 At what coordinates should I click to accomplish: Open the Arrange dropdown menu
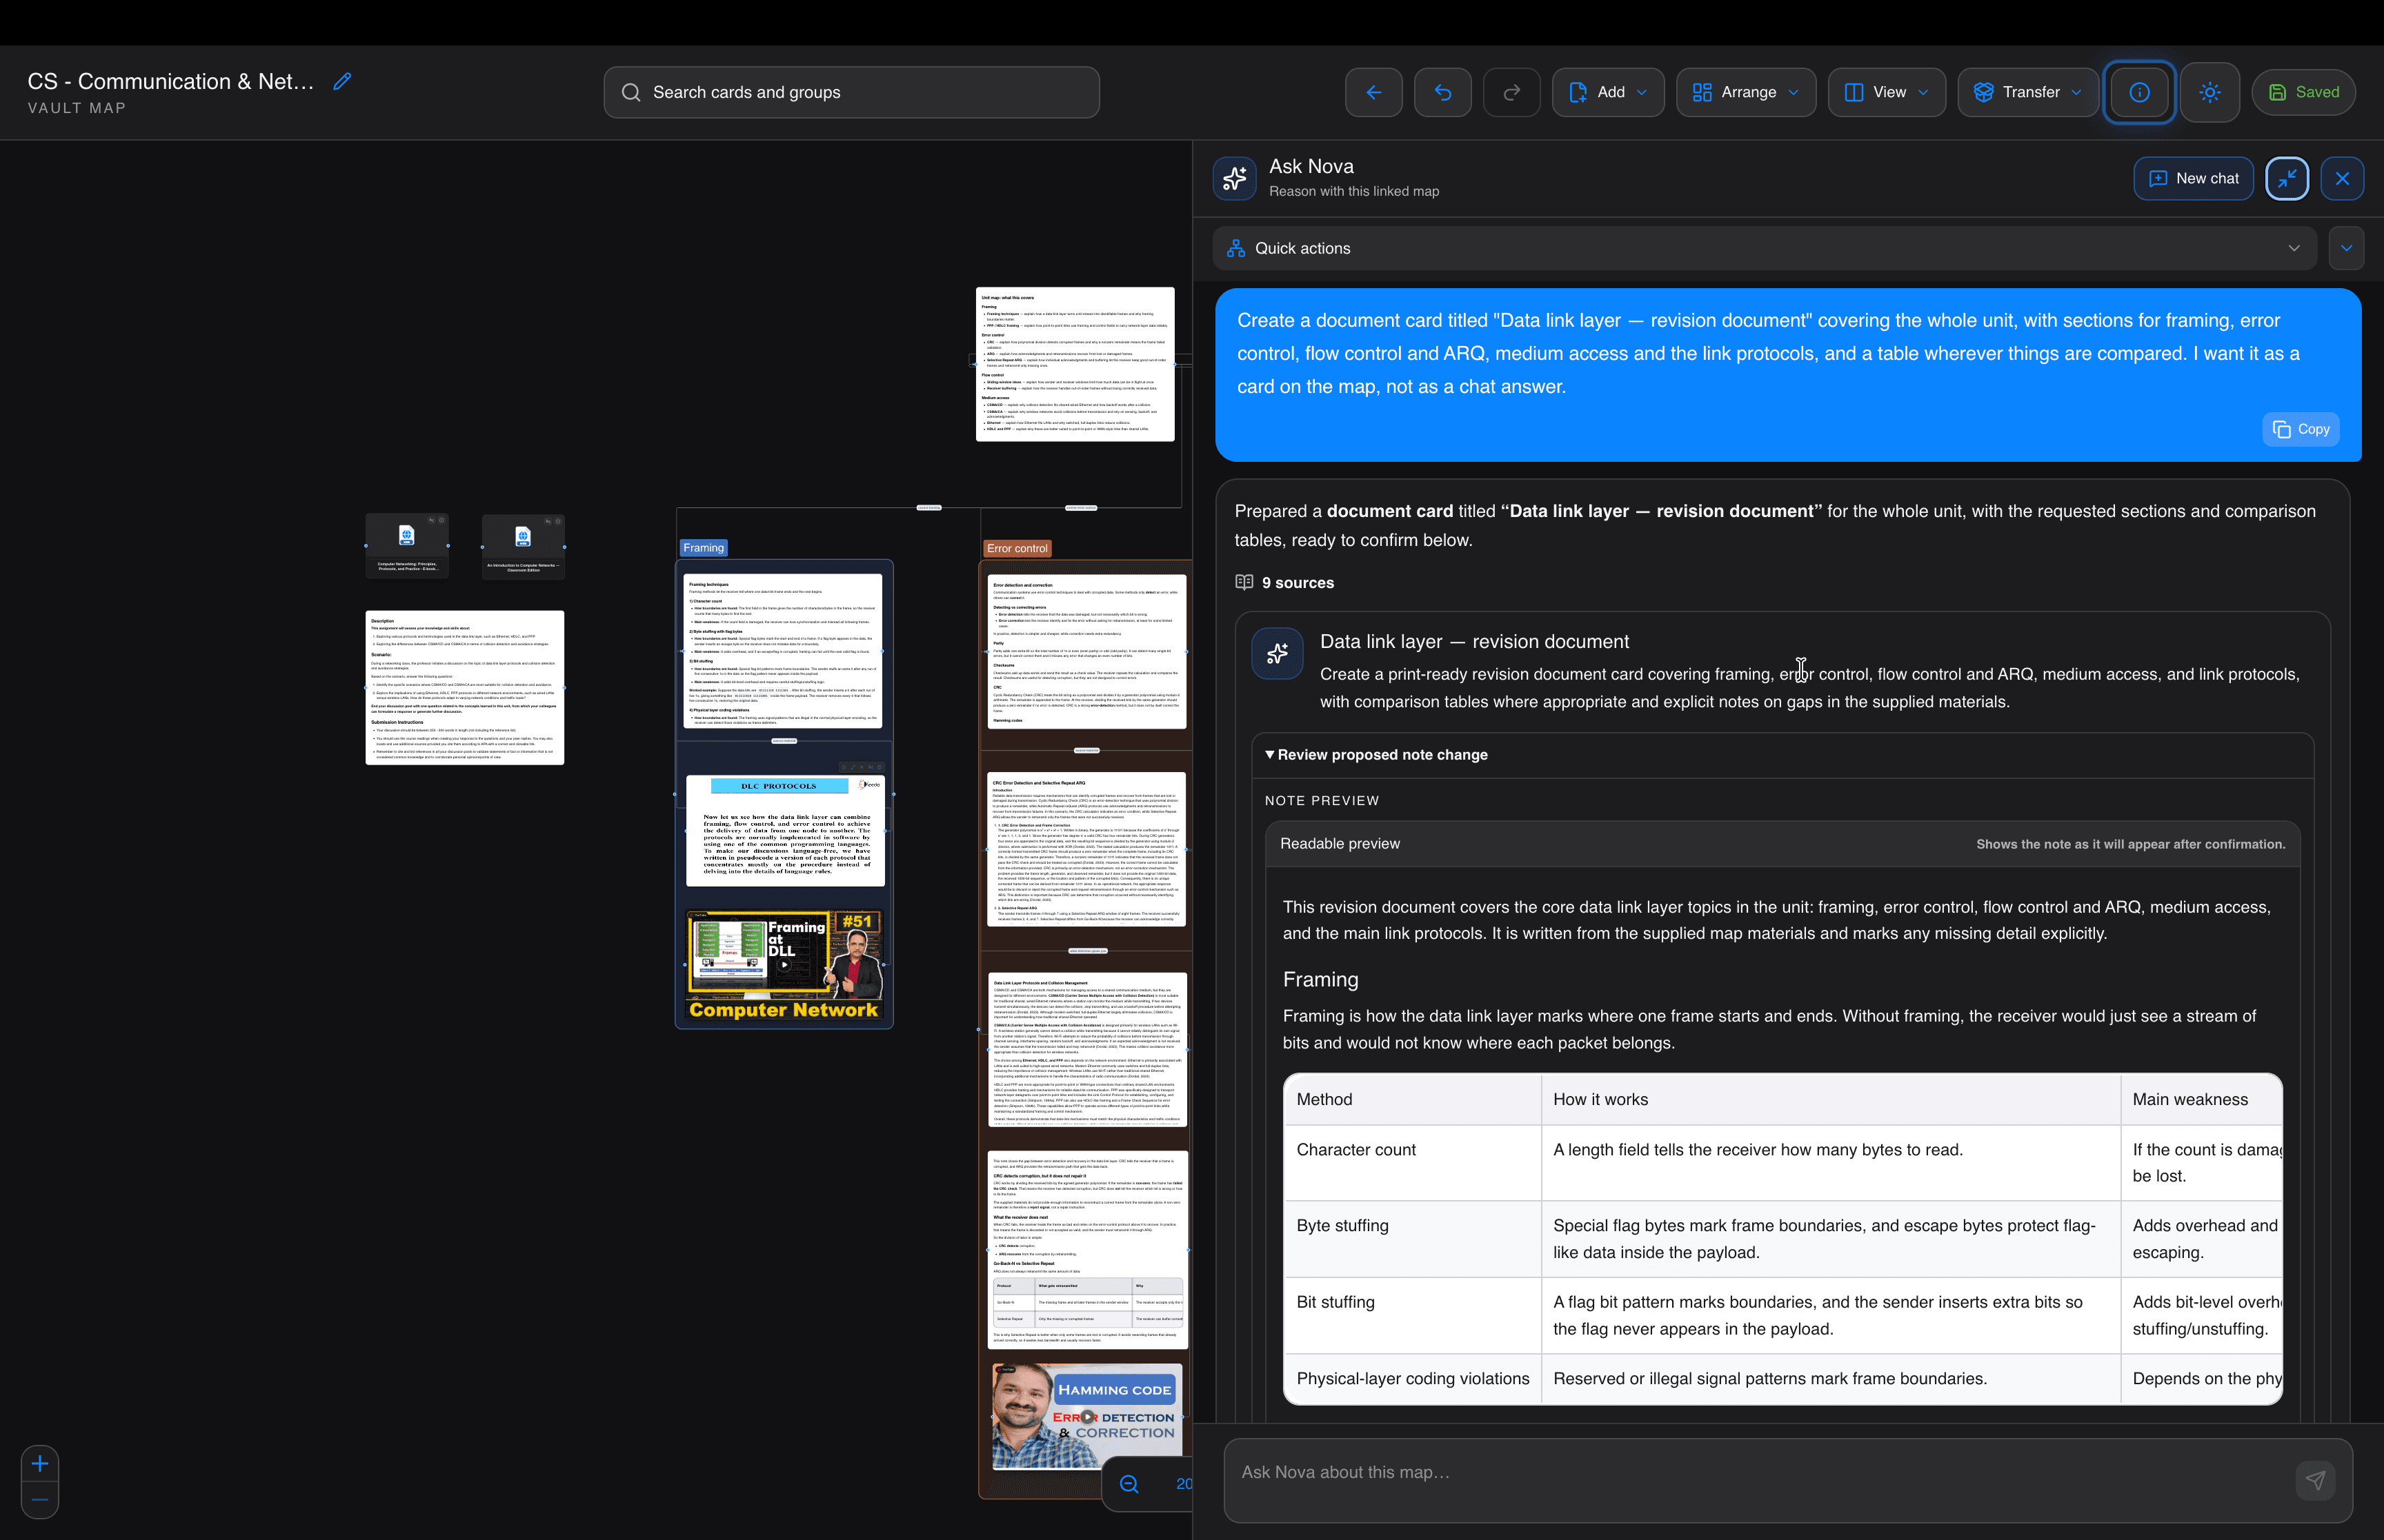1746,92
